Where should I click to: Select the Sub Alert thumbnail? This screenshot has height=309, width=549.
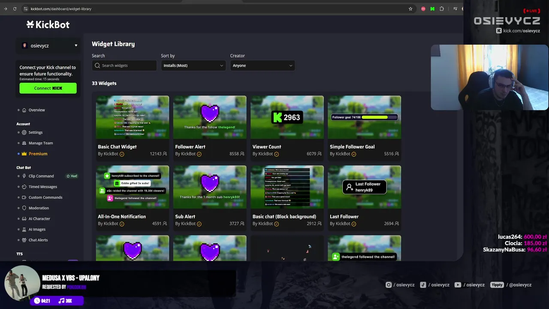[x=210, y=187]
